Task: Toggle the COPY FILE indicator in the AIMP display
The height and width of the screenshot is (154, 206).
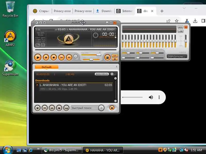Action: (x=41, y=40)
